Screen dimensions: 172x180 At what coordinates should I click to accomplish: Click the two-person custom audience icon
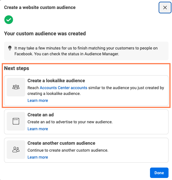16,149
